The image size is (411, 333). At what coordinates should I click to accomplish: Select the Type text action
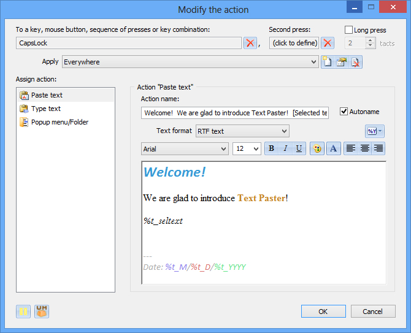point(66,109)
